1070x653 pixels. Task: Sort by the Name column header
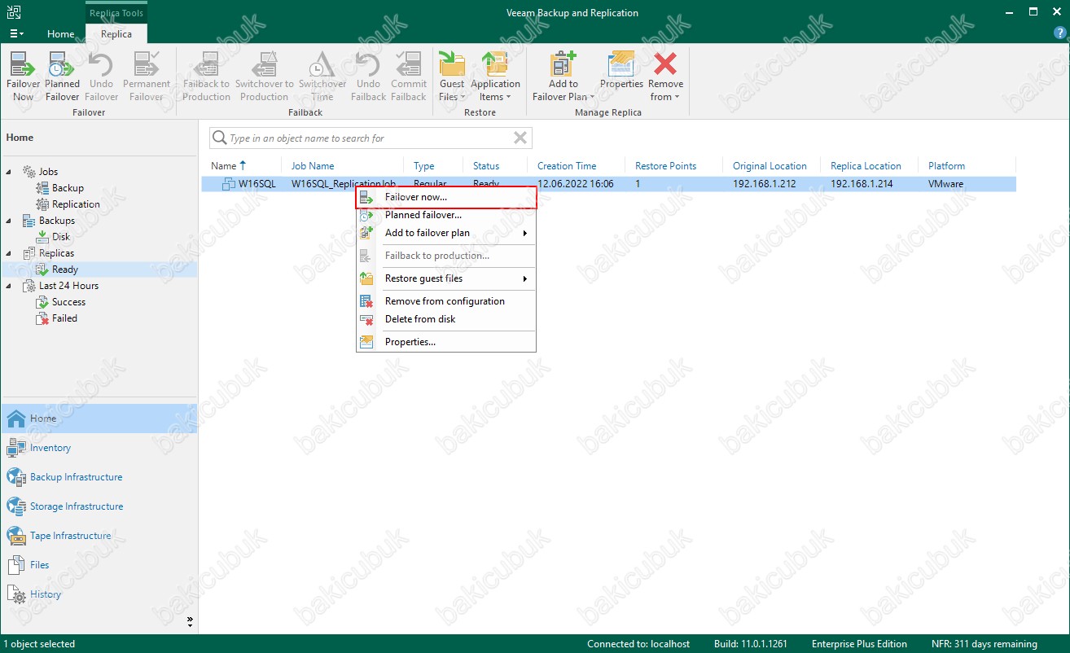click(x=223, y=166)
